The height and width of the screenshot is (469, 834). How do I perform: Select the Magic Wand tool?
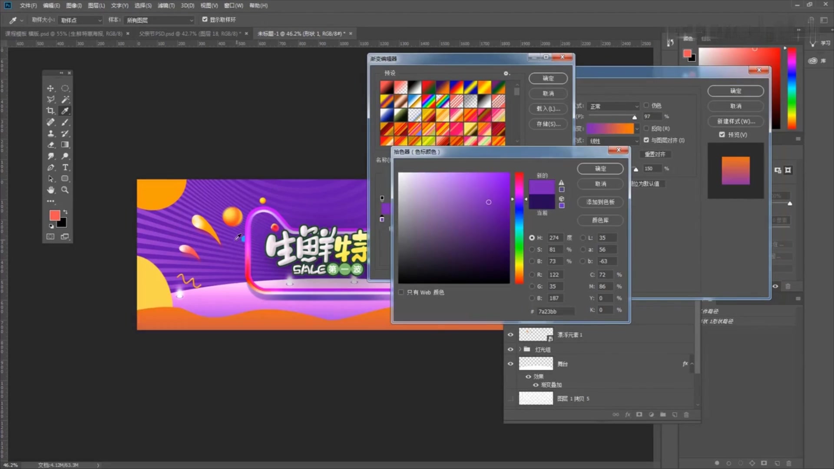[x=65, y=99]
